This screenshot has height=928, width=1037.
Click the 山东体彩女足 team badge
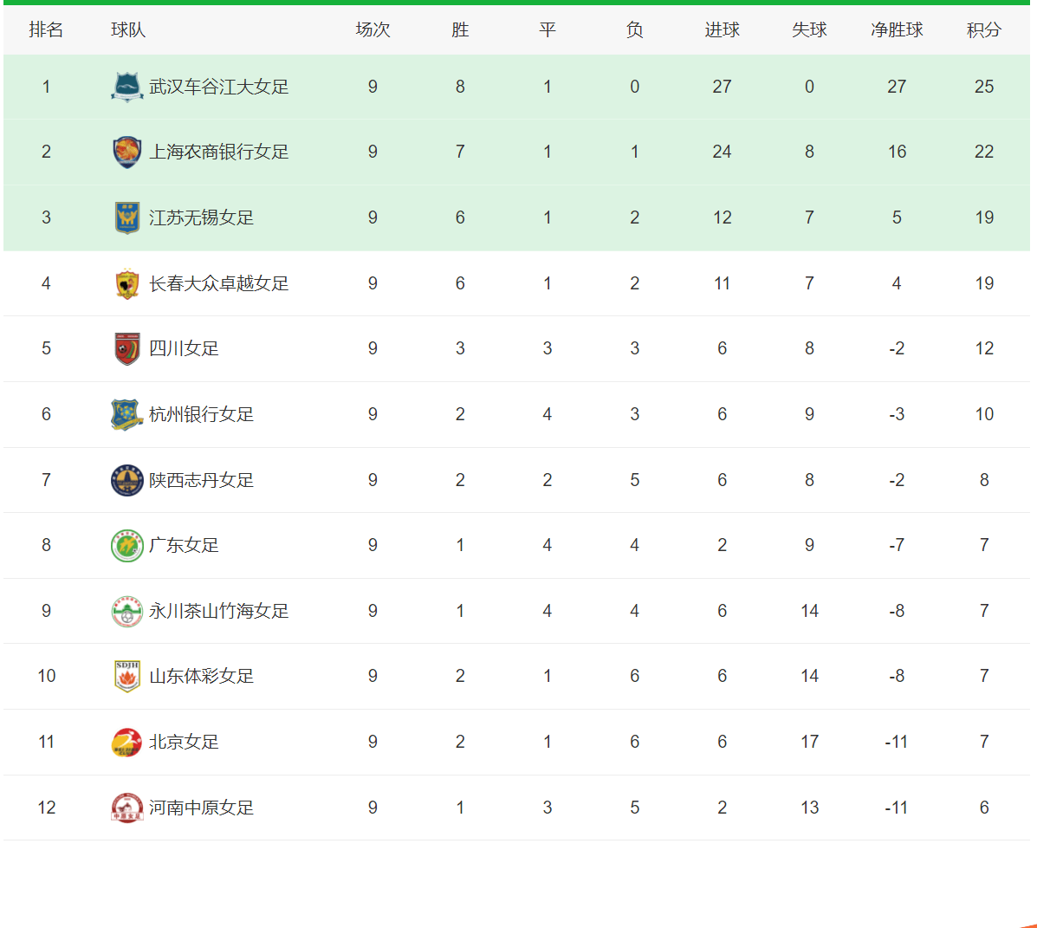(127, 676)
